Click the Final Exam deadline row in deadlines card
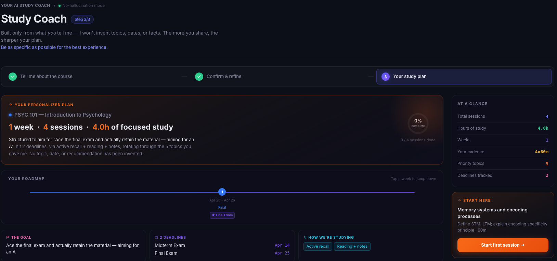The height and width of the screenshot is (261, 557). pos(222,253)
